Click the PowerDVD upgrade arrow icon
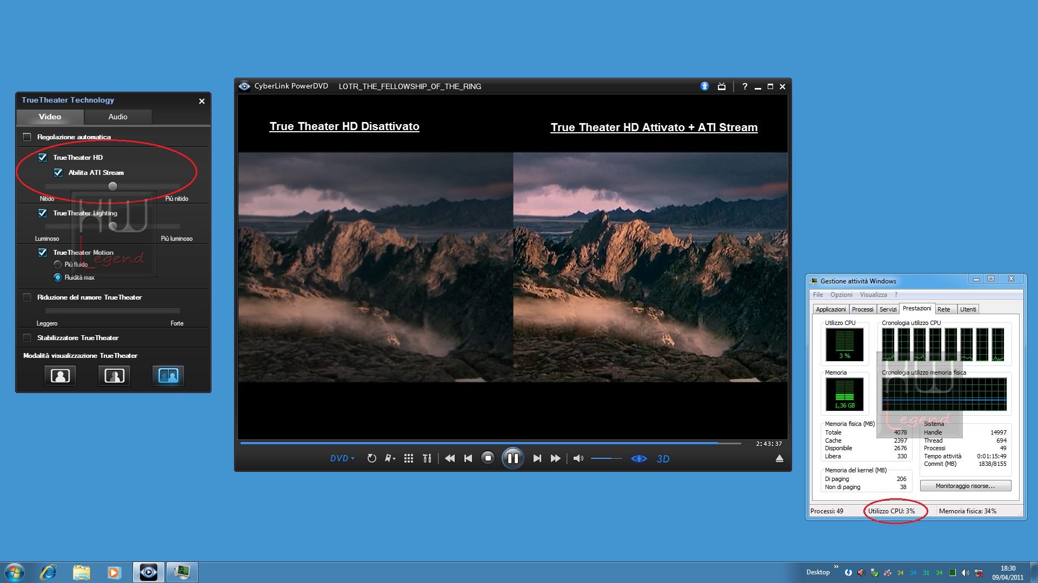The width and height of the screenshot is (1038, 583). click(704, 86)
